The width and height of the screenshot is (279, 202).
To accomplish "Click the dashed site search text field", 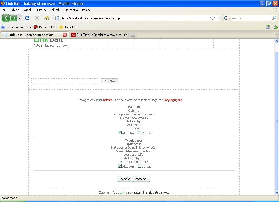I will coord(66,81).
